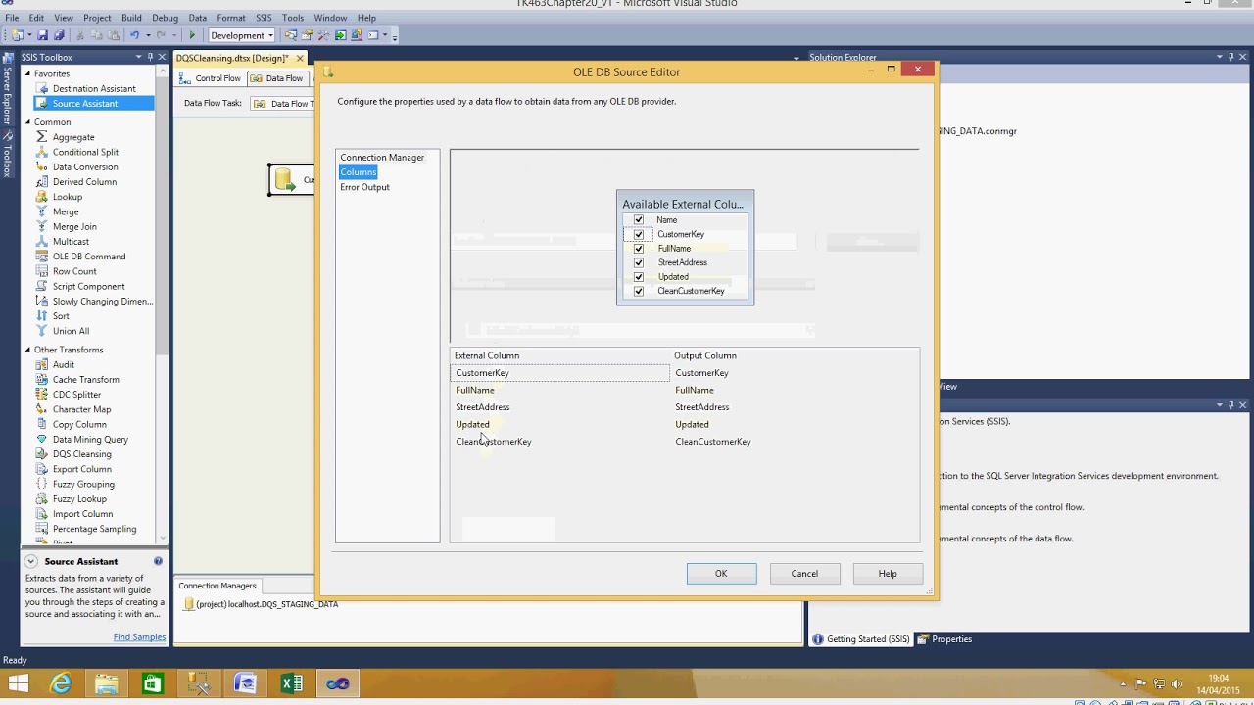This screenshot has height=705, width=1254.
Task: Open the Format menu
Action: pyautogui.click(x=231, y=18)
